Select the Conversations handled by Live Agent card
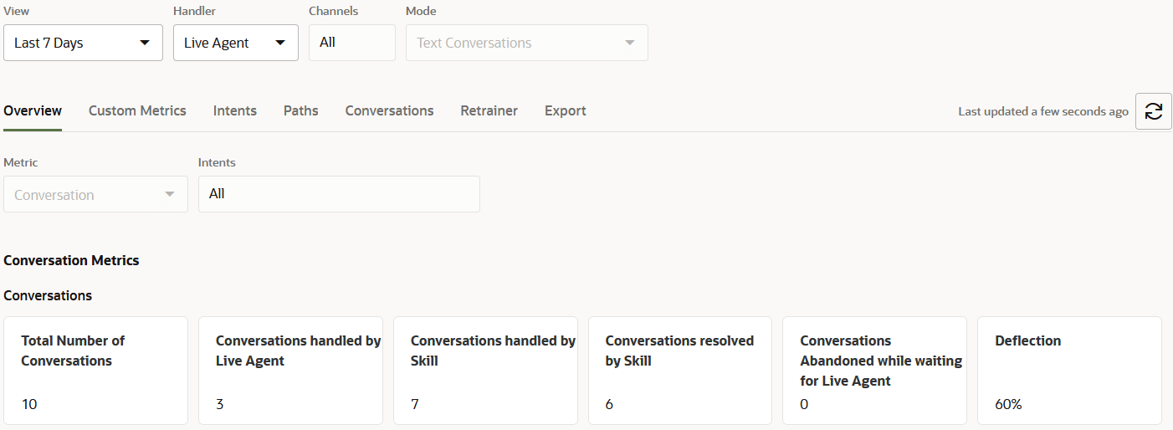The width and height of the screenshot is (1173, 430). (x=290, y=371)
